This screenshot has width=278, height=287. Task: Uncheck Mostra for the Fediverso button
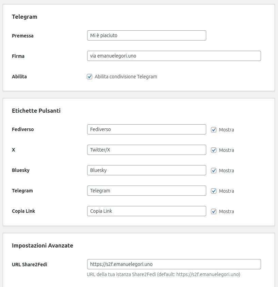(x=214, y=130)
